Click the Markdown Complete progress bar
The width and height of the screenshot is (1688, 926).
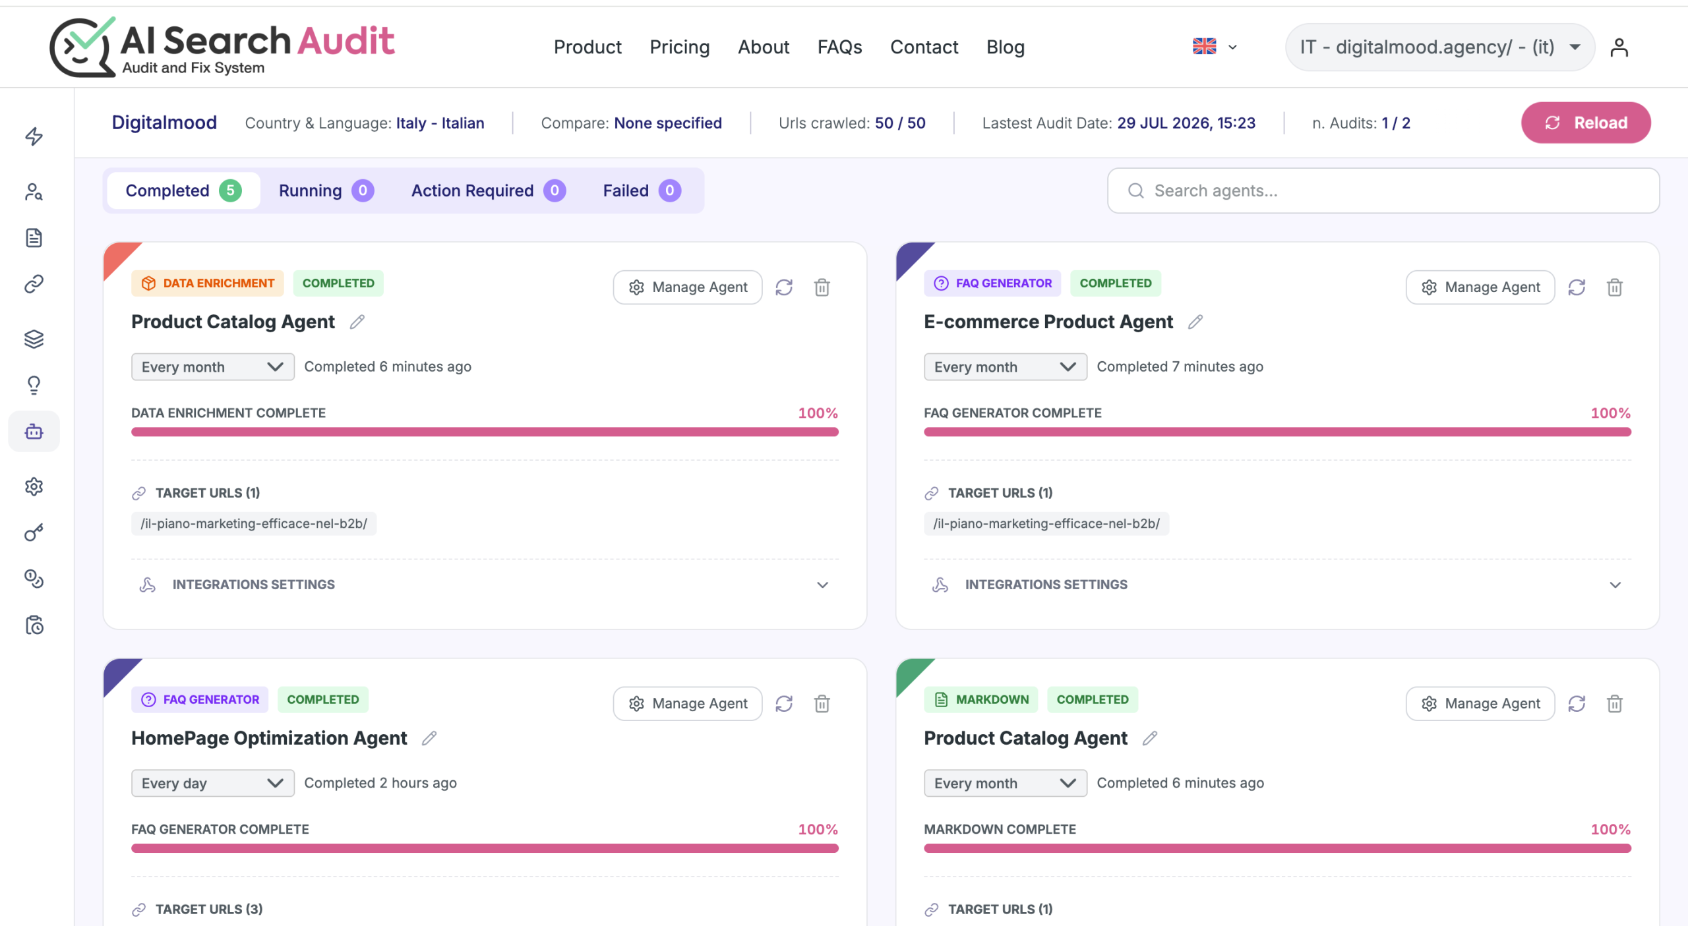[x=1277, y=848]
